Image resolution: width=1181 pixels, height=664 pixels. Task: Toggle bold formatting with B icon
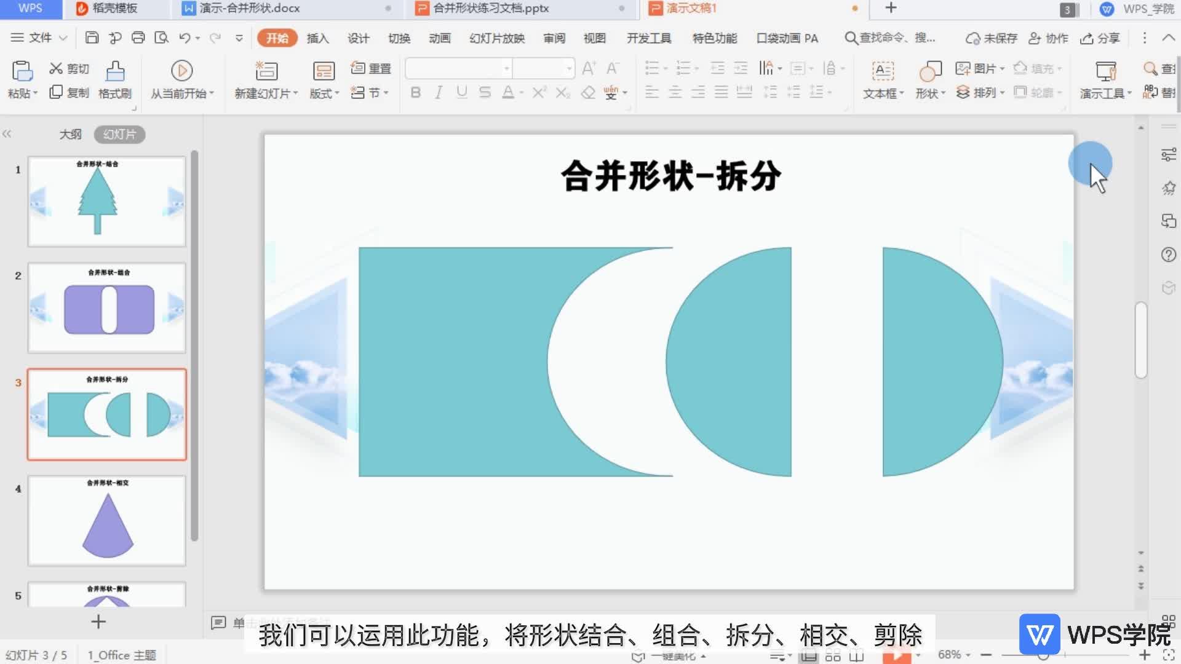415,92
